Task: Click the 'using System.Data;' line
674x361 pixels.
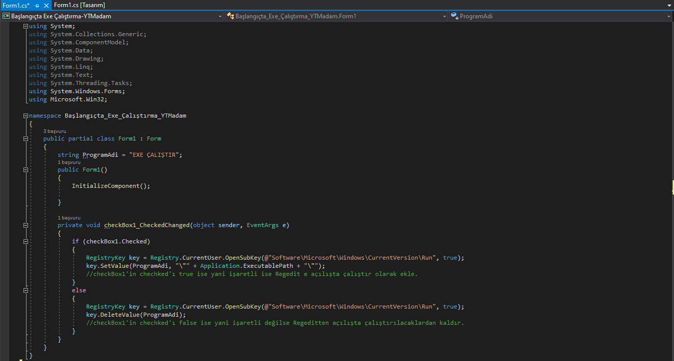Action: click(x=61, y=50)
